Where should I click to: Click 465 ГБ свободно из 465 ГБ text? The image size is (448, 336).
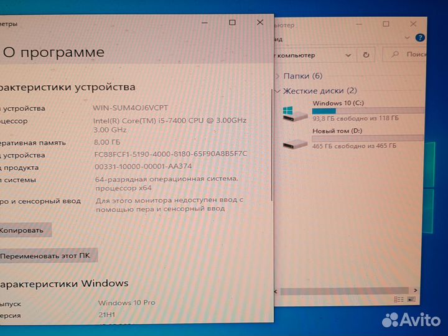tap(354, 146)
